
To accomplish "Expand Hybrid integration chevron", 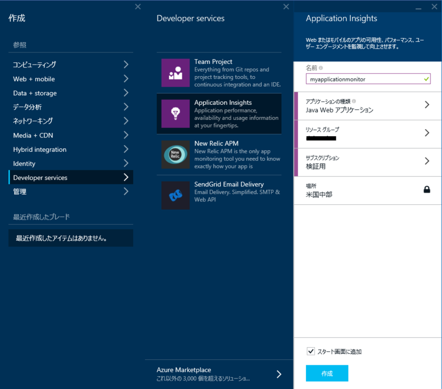I will [x=126, y=149].
